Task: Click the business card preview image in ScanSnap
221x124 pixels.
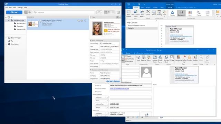Action: click(106, 29)
